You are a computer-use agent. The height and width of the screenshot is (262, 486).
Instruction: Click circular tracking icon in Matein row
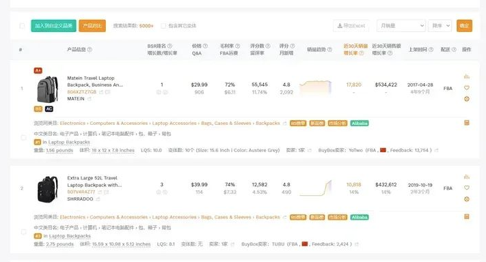click(466, 99)
